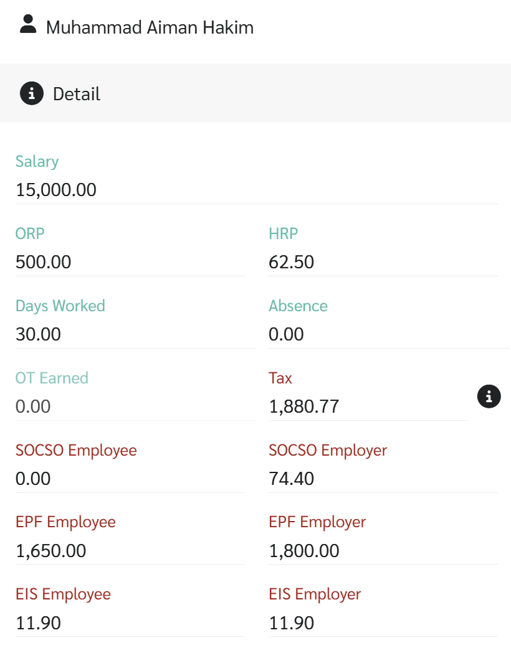Click the person icon beside Muhammad Aiman Hakim
Image resolution: width=511 pixels, height=648 pixels.
(28, 24)
